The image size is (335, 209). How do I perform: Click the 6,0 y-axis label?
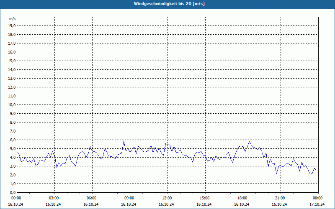(13, 140)
